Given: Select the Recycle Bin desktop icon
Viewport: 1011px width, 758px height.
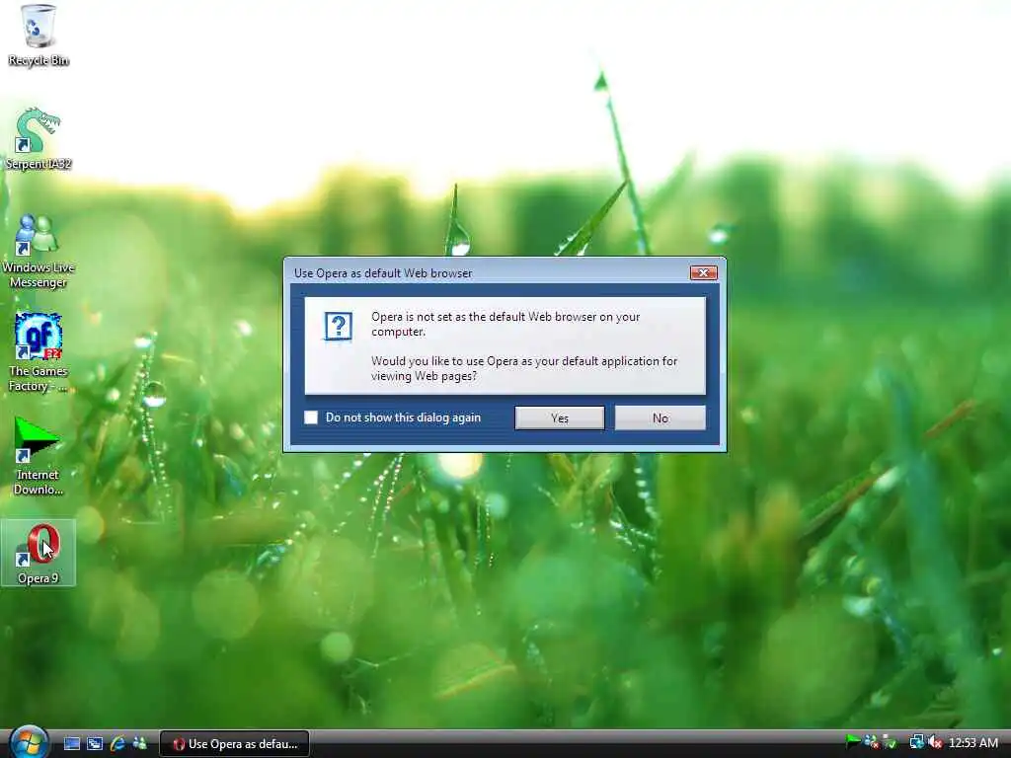Looking at the screenshot, I should 39,36.
